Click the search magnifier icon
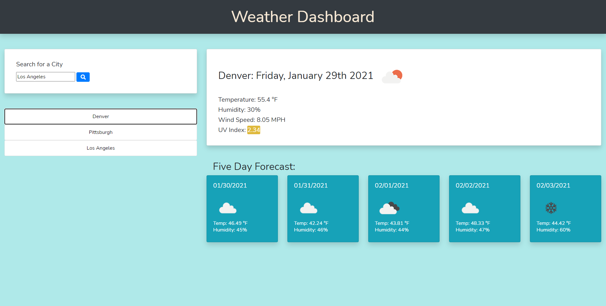This screenshot has width=606, height=306. (x=83, y=77)
